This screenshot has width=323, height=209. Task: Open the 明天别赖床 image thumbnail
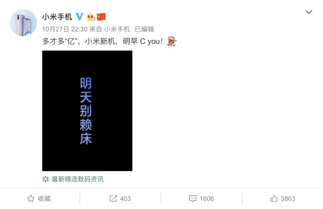(x=87, y=111)
